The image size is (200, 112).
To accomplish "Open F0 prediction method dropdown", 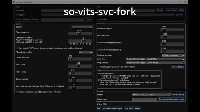I will (86, 52).
